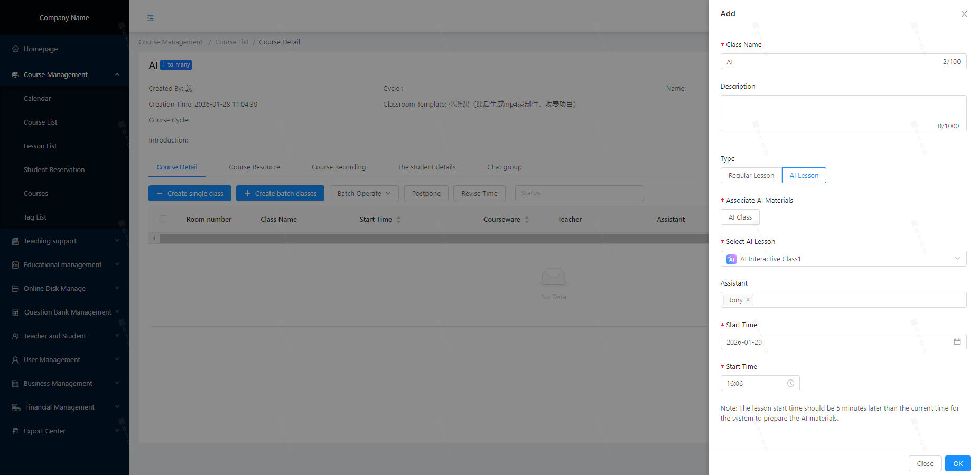Open the Lesson List sidebar item
The height and width of the screenshot is (475, 978).
[40, 146]
